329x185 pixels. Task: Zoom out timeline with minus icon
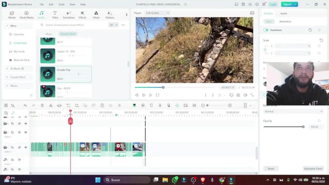pyautogui.click(x=203, y=106)
